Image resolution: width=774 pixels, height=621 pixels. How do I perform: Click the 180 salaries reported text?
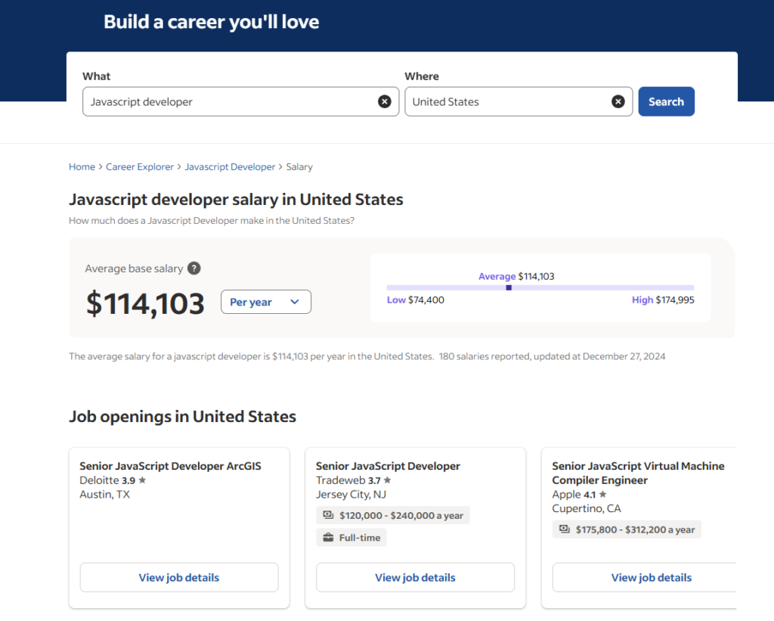click(485, 356)
